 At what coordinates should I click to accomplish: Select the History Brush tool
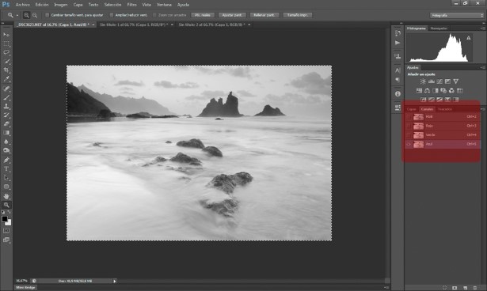(6, 115)
